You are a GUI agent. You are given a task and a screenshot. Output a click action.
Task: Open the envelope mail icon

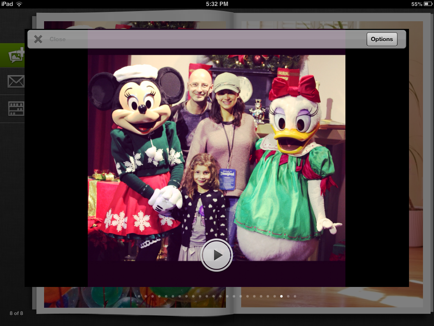[x=16, y=81]
